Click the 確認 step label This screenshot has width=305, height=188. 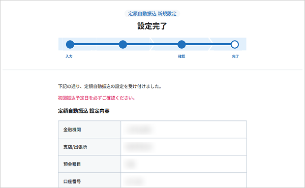pyautogui.click(x=181, y=56)
